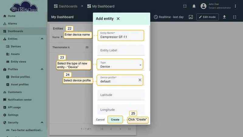Go to last page of entities
Image resolution: width=243 pixels, height=137 pixels.
pyautogui.click(x=129, y=129)
